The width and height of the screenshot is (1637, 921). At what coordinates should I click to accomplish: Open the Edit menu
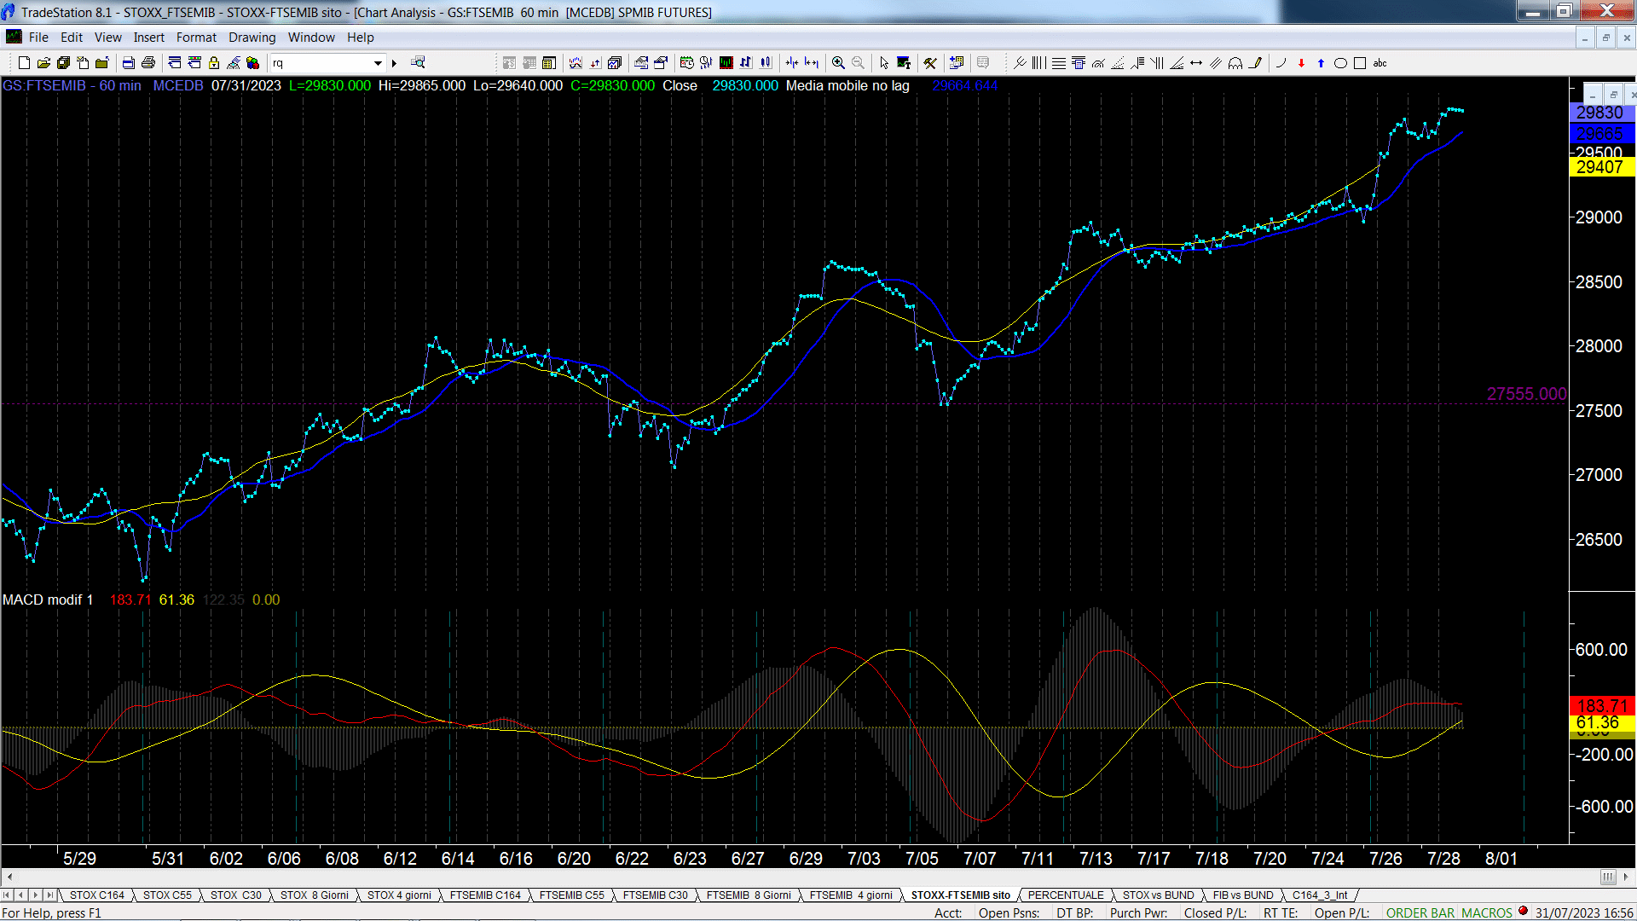pyautogui.click(x=72, y=38)
